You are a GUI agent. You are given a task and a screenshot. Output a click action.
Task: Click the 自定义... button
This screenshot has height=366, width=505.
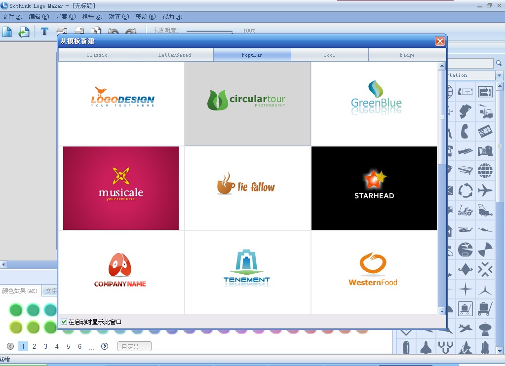pos(134,346)
